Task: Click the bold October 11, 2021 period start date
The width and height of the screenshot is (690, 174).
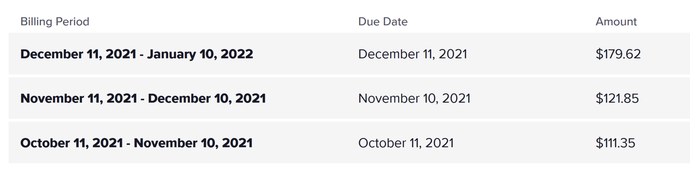Action: (72, 143)
